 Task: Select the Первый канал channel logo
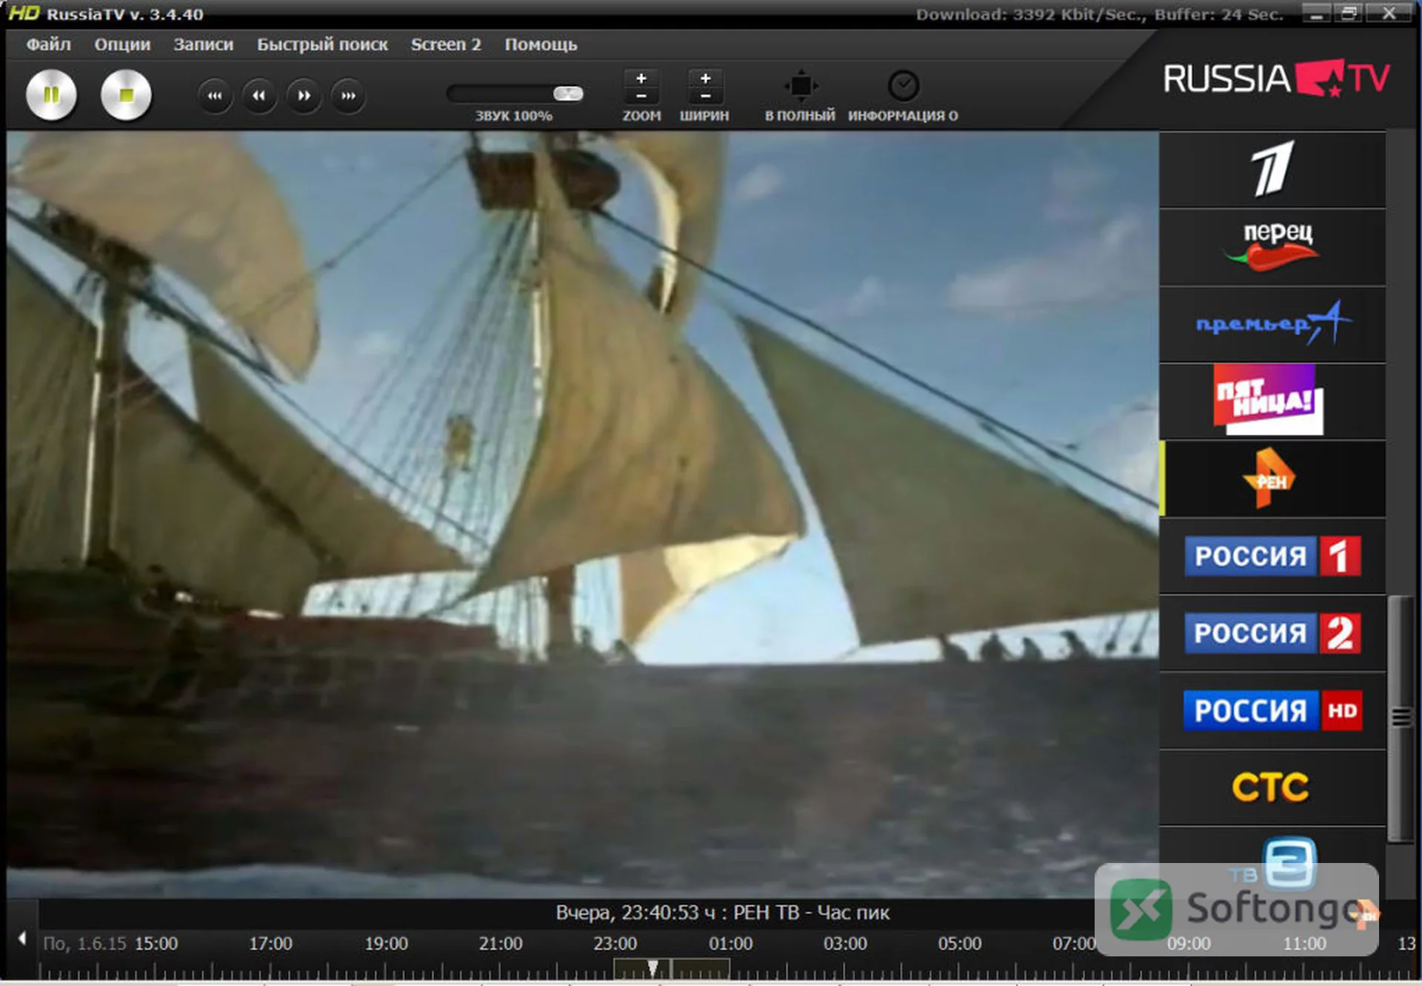1272,170
